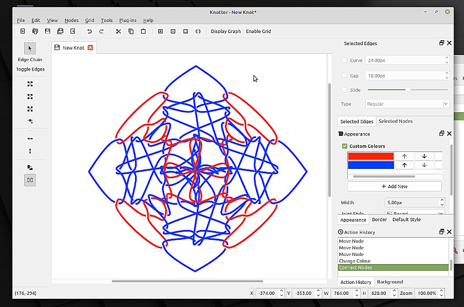The image size is (464, 307).
Task: Click the H value stepper arrows
Action: tap(394, 293)
